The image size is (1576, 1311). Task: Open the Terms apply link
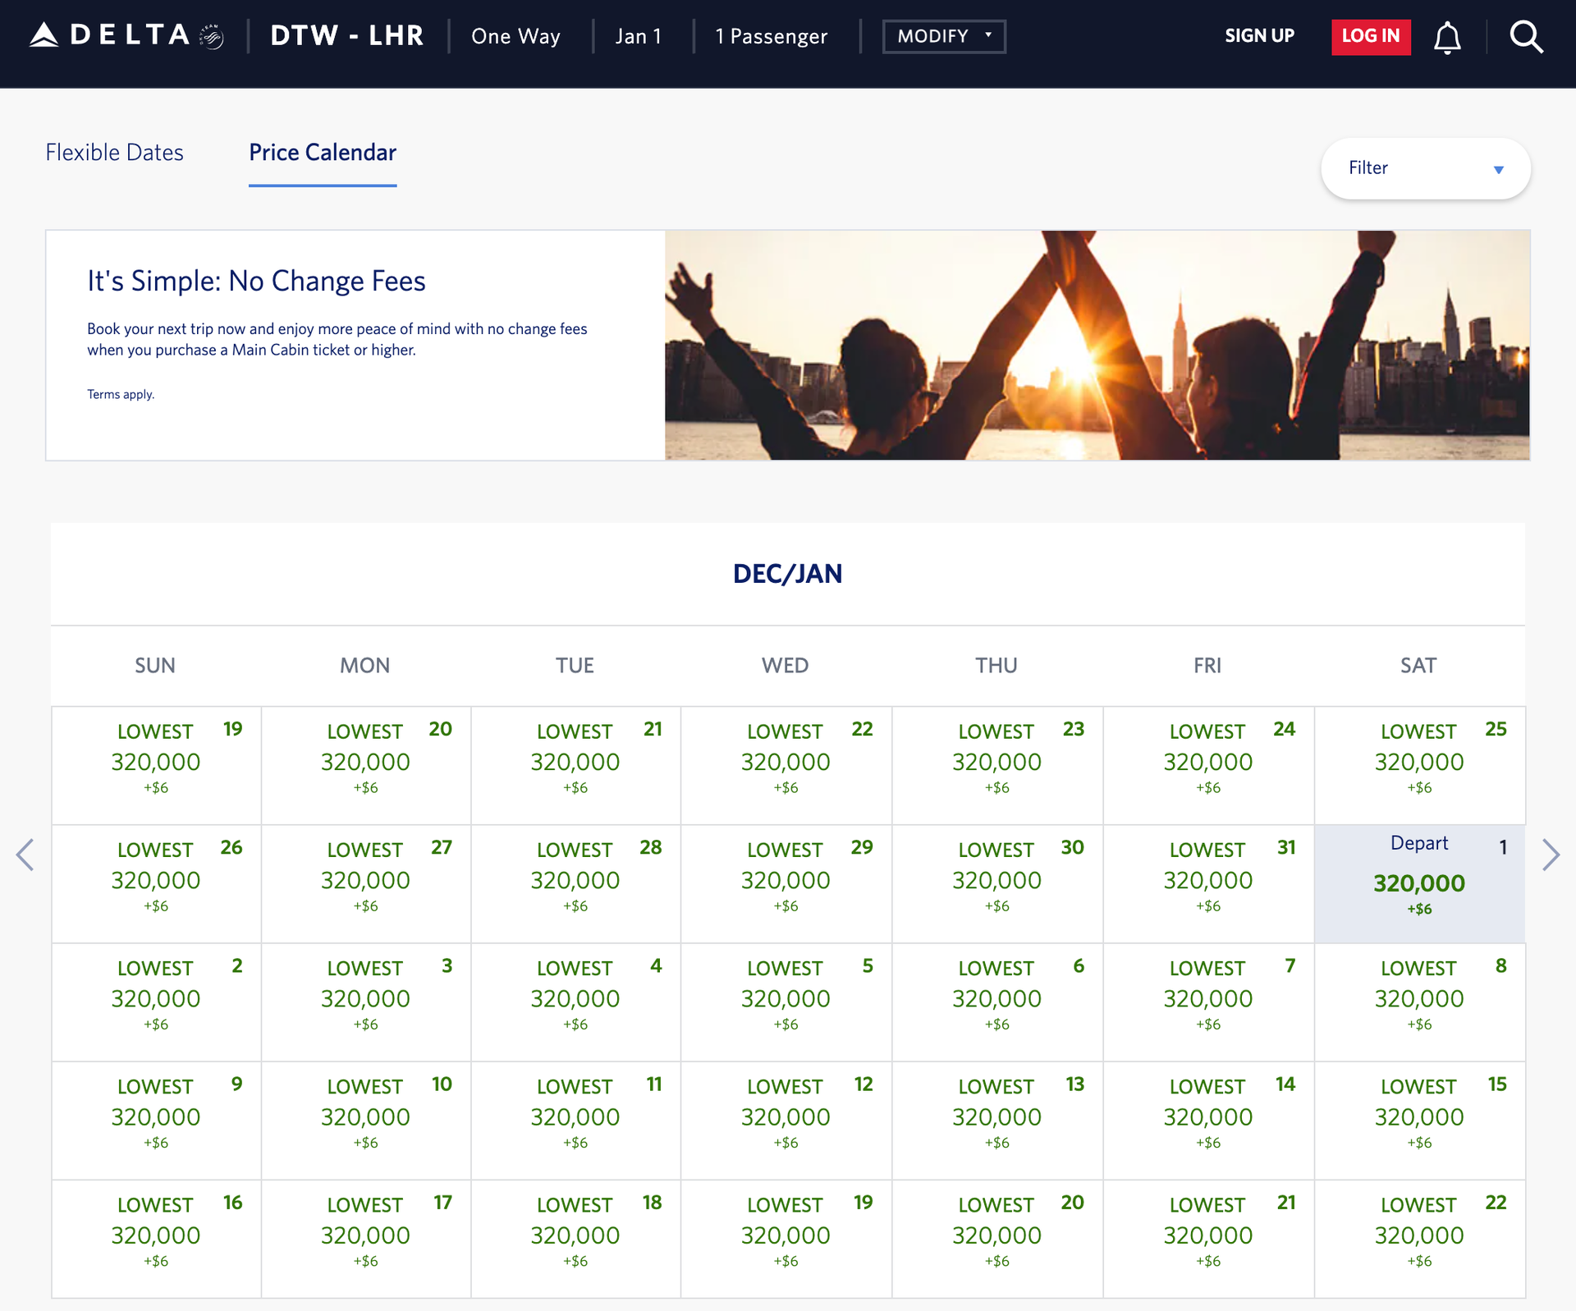pyautogui.click(x=121, y=394)
